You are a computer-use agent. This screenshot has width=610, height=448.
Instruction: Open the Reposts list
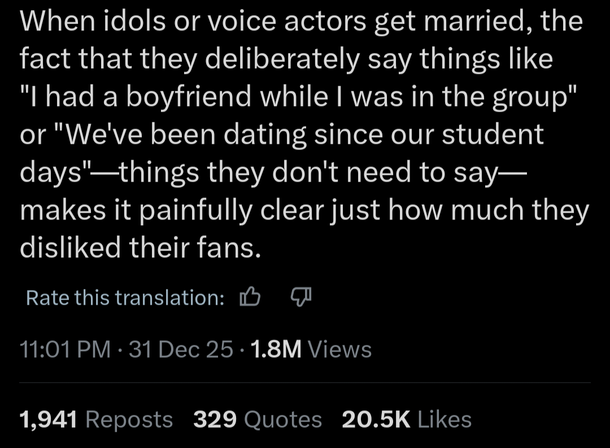[x=129, y=420]
